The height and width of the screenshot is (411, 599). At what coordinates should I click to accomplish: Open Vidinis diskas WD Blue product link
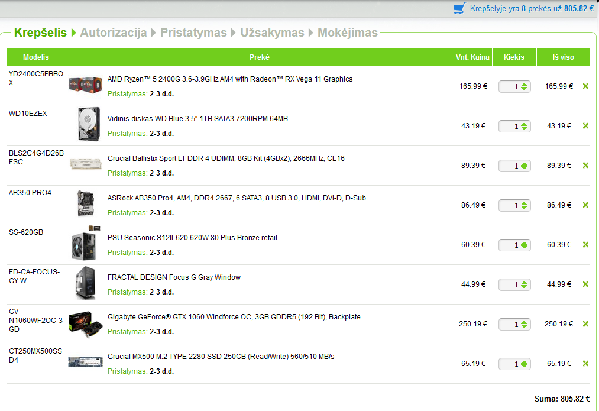tap(197, 119)
